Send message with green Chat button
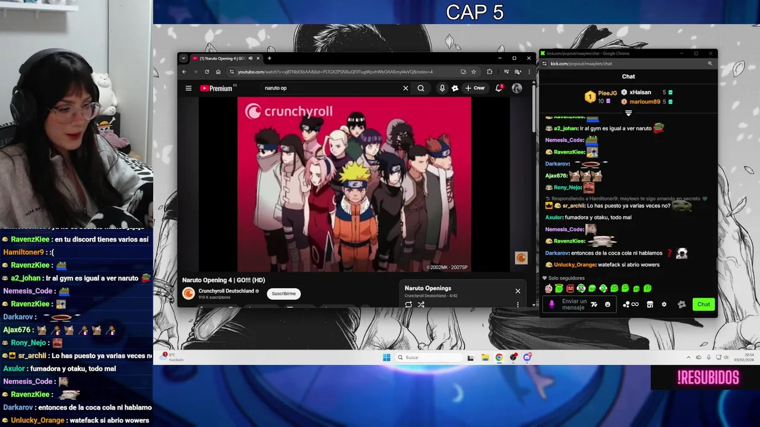 (704, 304)
